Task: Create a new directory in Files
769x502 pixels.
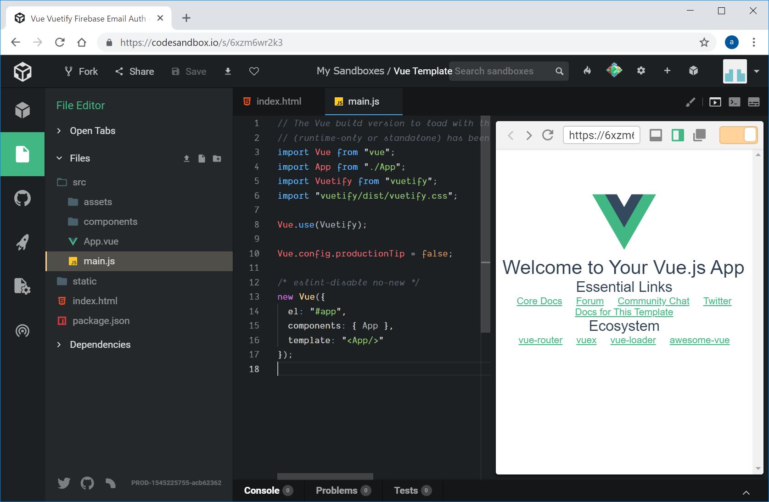Action: [217, 159]
